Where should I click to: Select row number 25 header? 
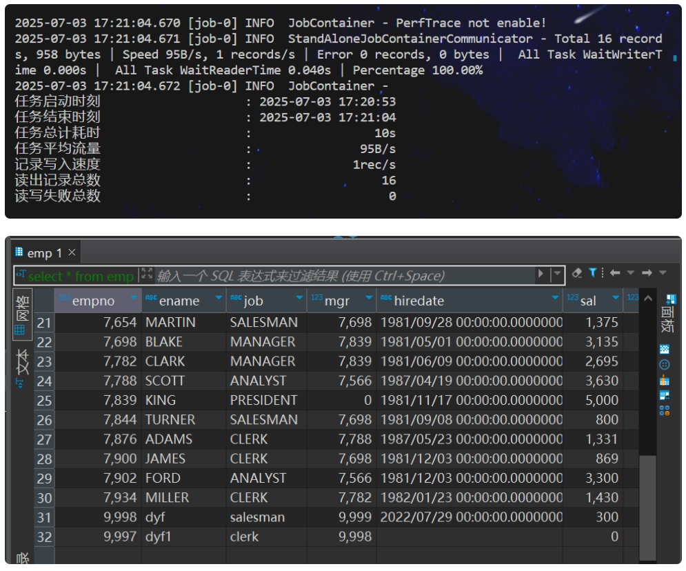(44, 400)
